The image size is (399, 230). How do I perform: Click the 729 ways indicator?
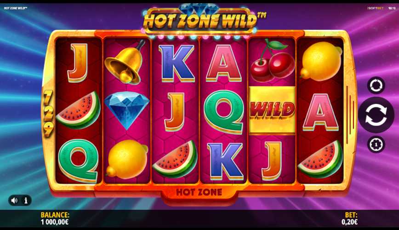click(48, 113)
